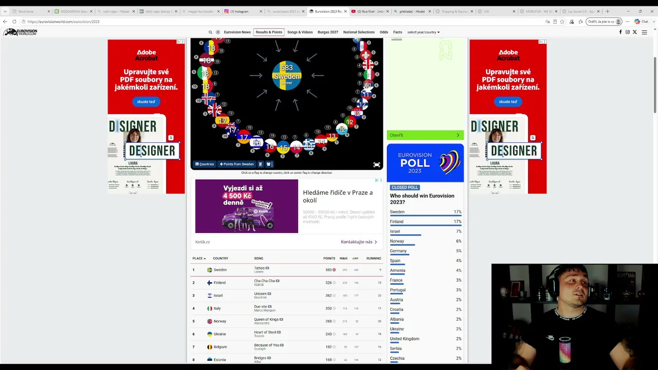Image resolution: width=658 pixels, height=370 pixels.
Task: Open the select year/country dropdown
Action: pos(424,32)
